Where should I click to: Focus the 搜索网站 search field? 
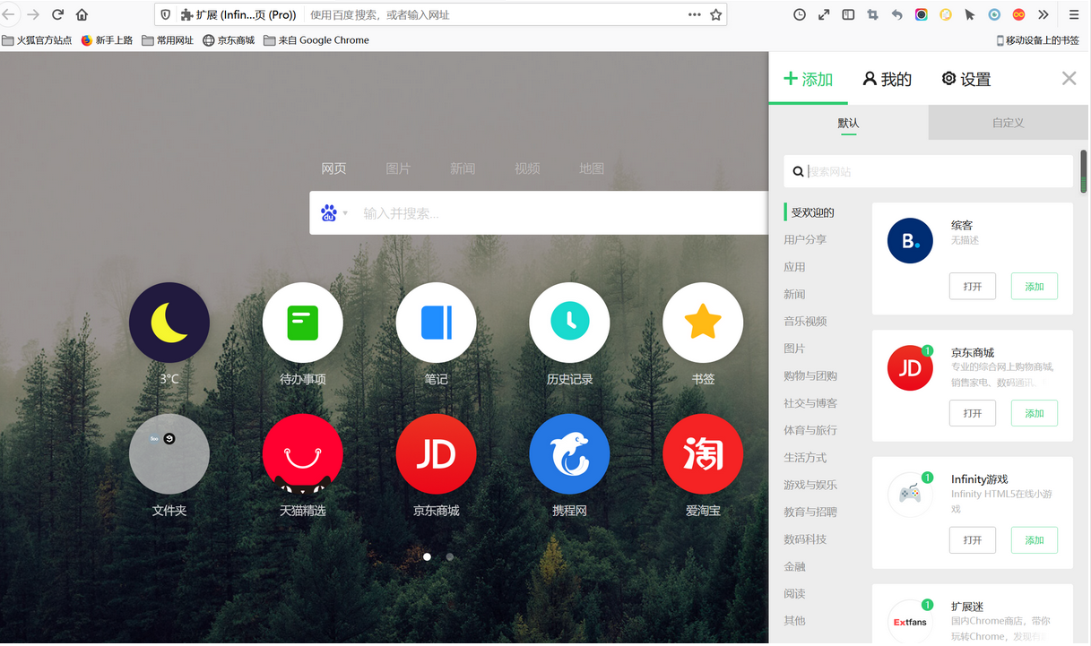pyautogui.click(x=929, y=171)
